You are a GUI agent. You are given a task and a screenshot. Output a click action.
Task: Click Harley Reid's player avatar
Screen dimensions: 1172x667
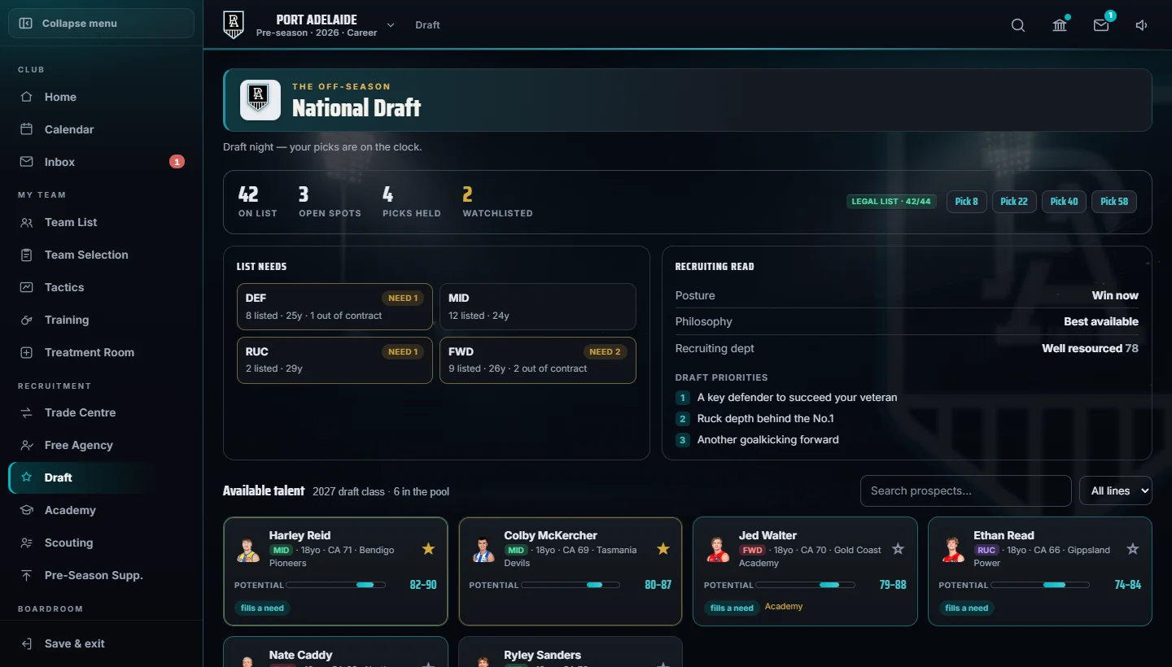coord(248,550)
